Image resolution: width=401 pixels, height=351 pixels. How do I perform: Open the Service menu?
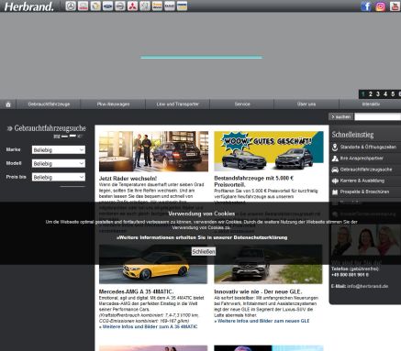tap(242, 104)
